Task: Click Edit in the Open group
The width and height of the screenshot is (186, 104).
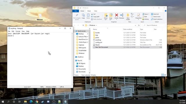Action: (145, 17)
